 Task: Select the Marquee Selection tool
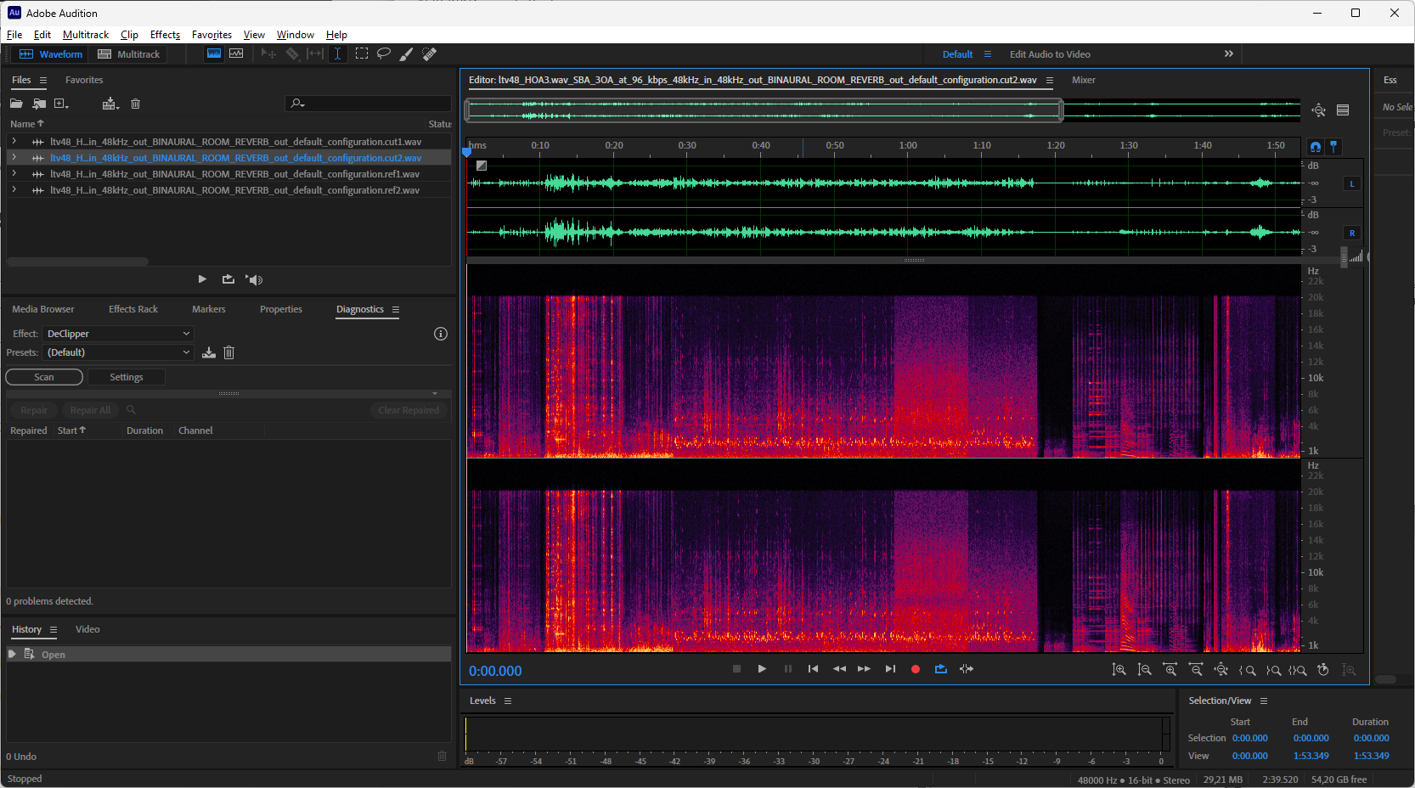coord(362,53)
